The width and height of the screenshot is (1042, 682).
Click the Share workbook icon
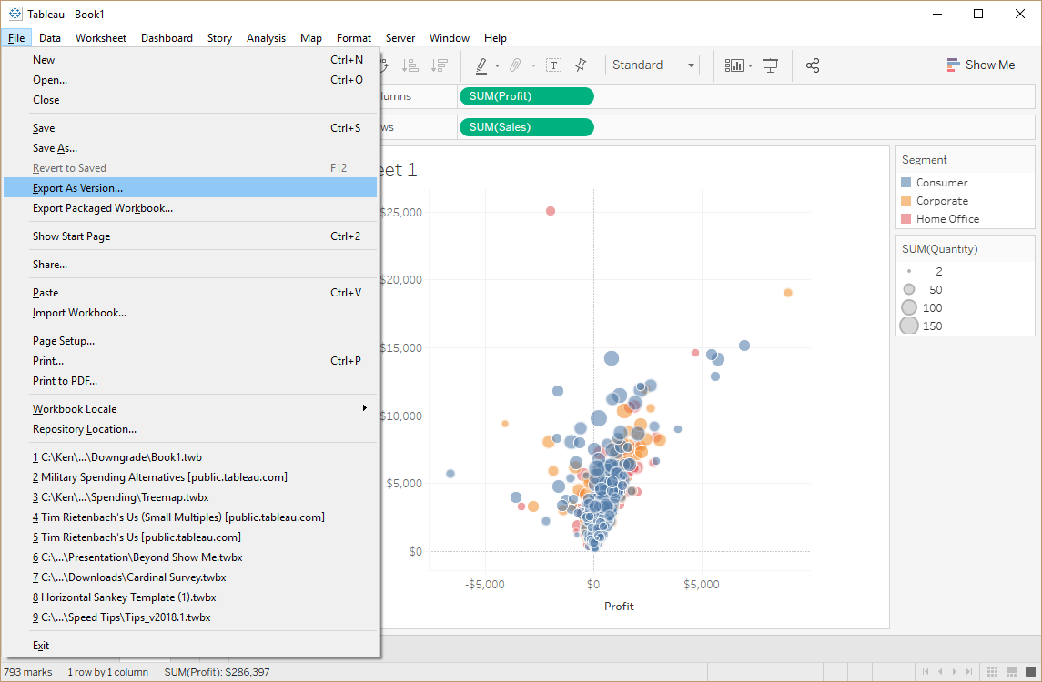pyautogui.click(x=811, y=65)
